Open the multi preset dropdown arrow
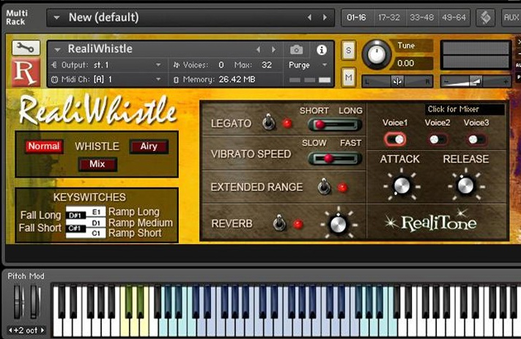521x339 pixels. [56, 18]
